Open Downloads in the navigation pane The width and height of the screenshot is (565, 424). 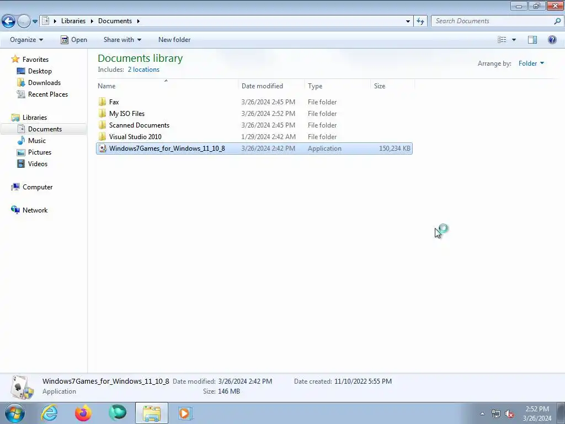[44, 83]
